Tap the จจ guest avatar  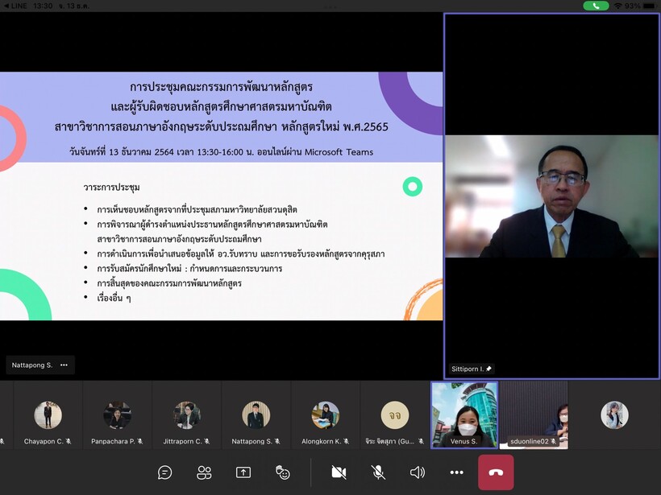click(395, 415)
